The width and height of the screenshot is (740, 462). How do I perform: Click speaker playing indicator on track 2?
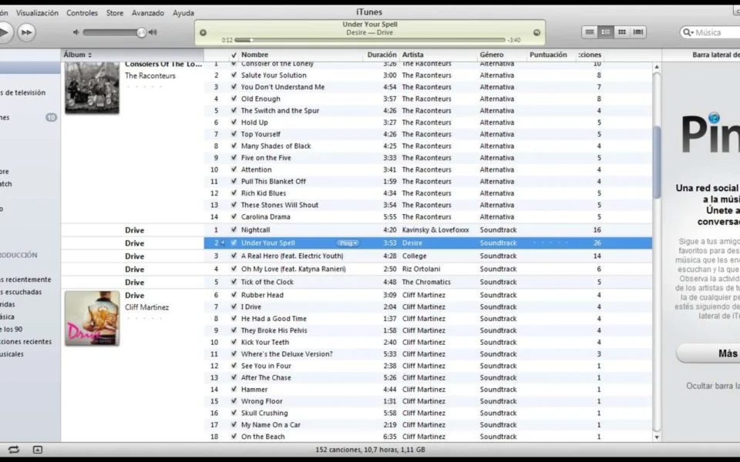(x=222, y=243)
